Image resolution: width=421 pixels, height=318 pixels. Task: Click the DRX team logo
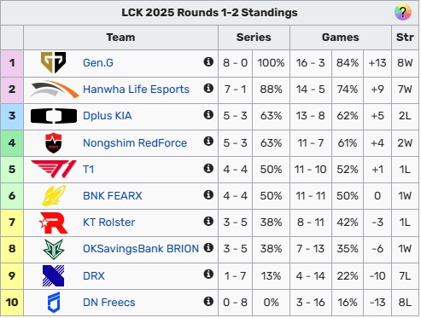pyautogui.click(x=53, y=275)
